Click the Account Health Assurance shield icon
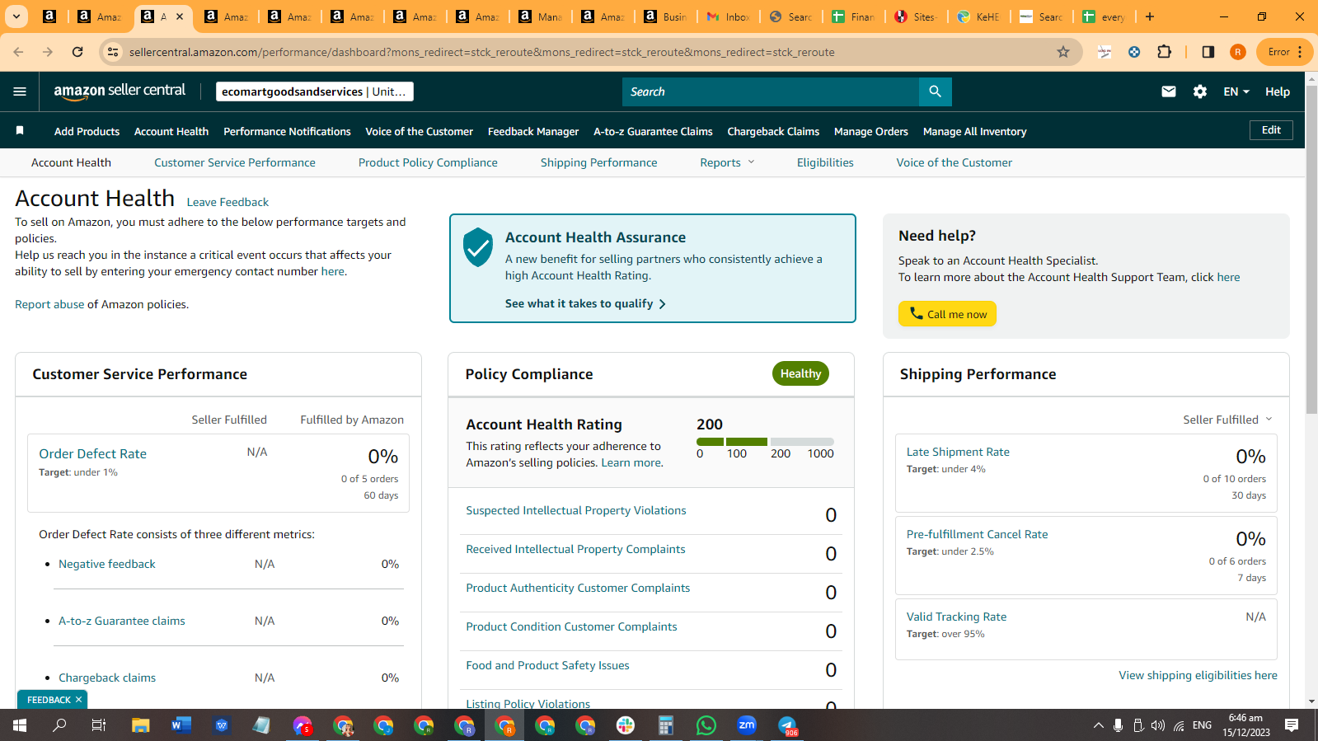This screenshot has height=741, width=1318. pyautogui.click(x=478, y=247)
